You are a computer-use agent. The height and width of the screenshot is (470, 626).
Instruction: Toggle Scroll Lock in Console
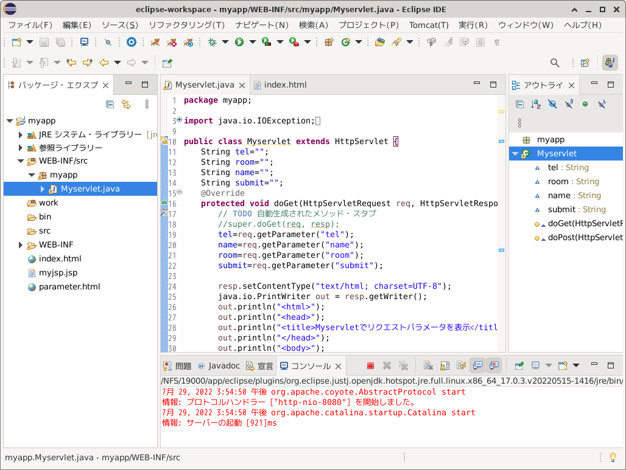(x=445, y=365)
